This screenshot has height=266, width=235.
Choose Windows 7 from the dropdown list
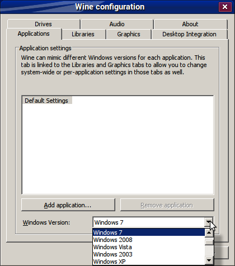149,232
